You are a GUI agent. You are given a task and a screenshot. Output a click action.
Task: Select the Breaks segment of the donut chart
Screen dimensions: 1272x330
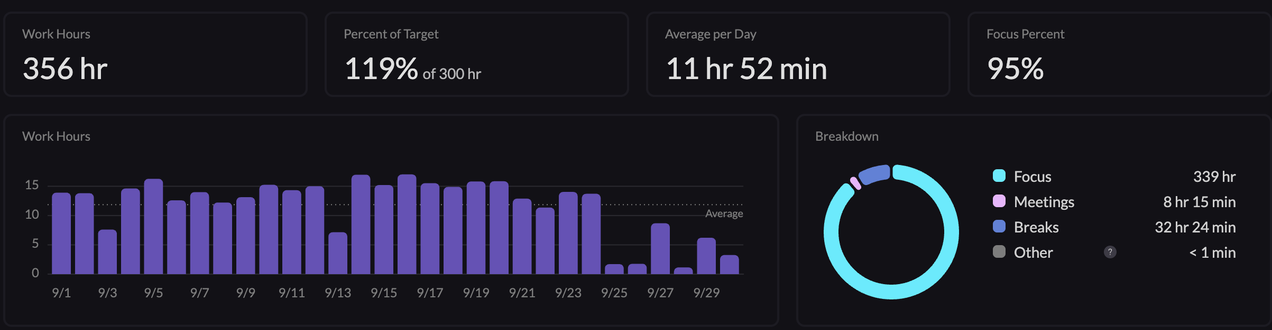[x=873, y=174]
